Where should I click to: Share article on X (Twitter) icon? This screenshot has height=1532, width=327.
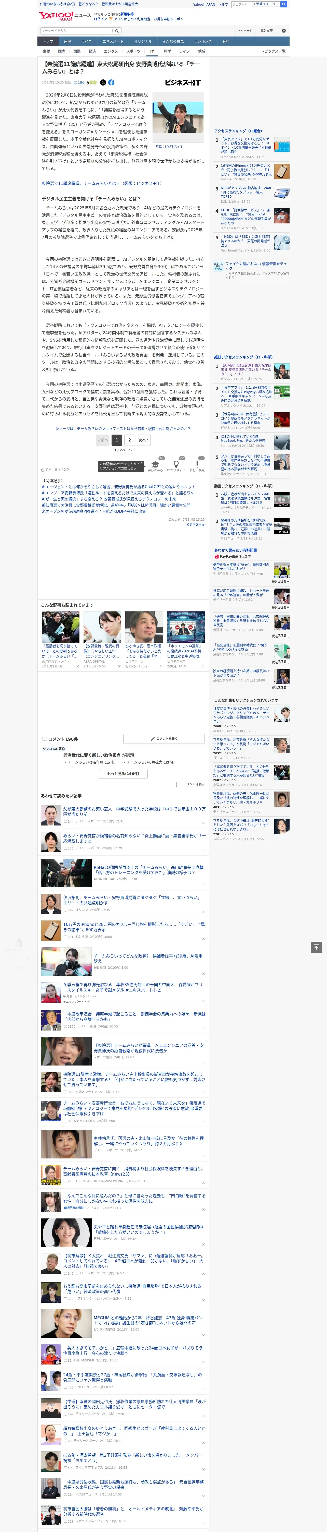pyautogui.click(x=103, y=83)
